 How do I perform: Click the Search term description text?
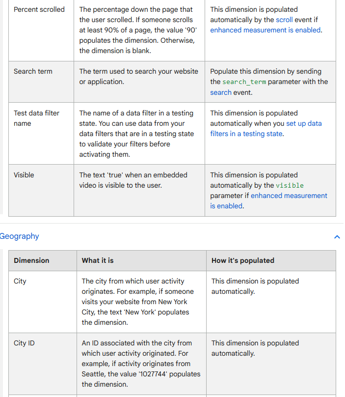(x=139, y=77)
